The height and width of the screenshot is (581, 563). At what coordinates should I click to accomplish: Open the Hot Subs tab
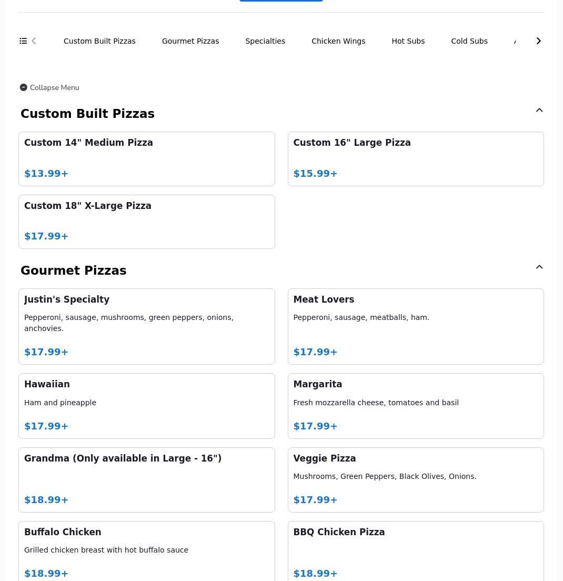pos(408,41)
